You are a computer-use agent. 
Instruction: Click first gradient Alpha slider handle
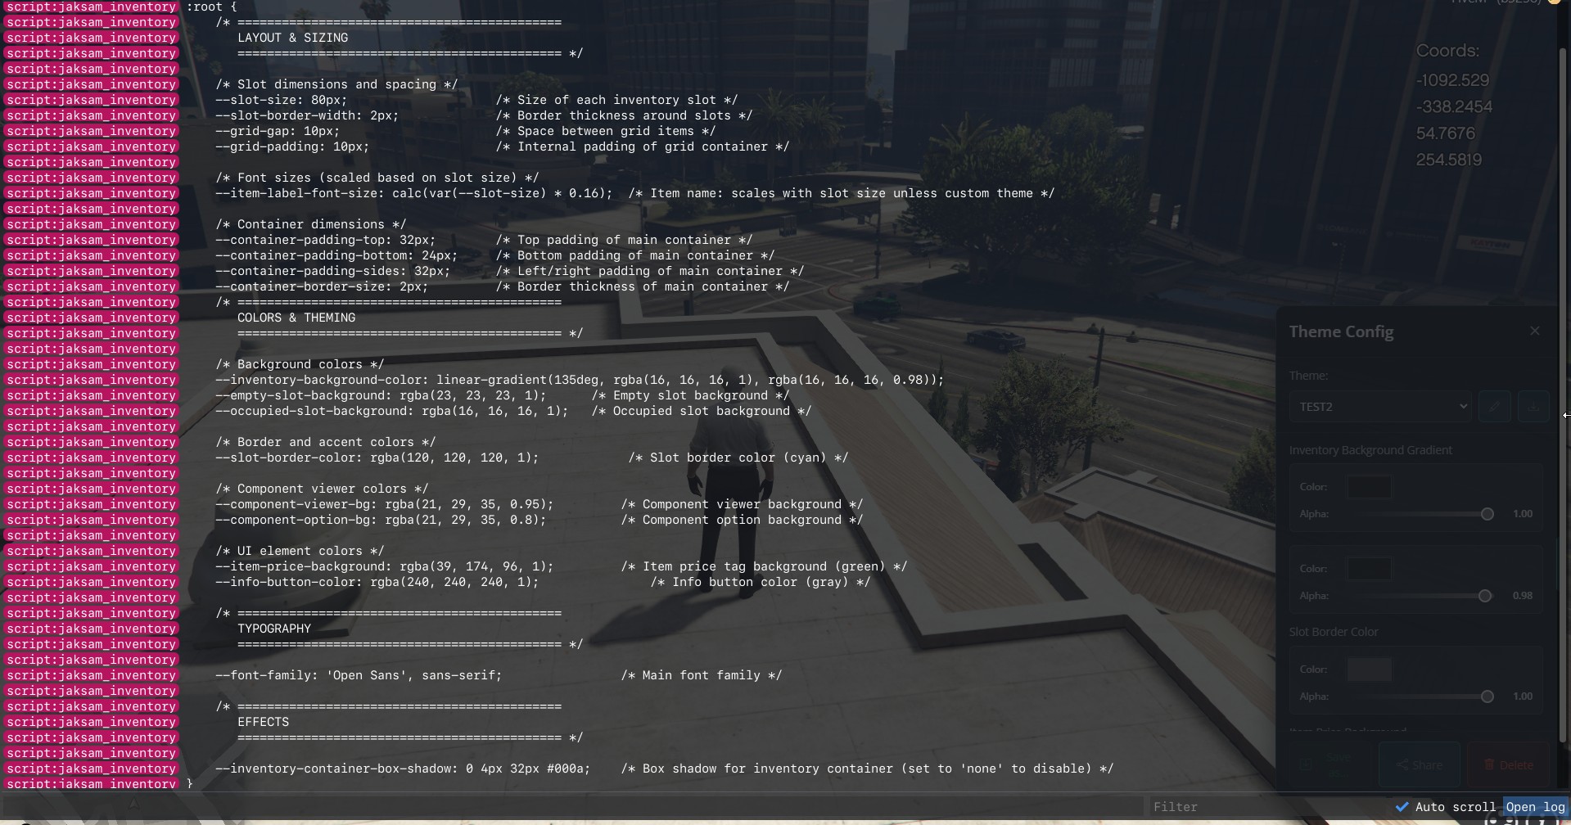(x=1487, y=514)
